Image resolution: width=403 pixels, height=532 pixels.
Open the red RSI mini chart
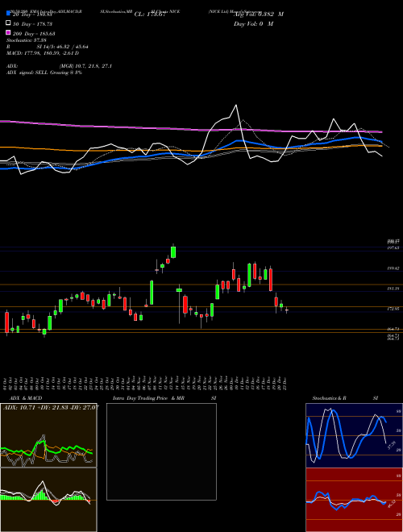pyautogui.click(x=354, y=500)
